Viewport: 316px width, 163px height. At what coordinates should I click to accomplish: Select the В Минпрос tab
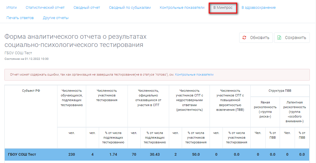coord(223,8)
